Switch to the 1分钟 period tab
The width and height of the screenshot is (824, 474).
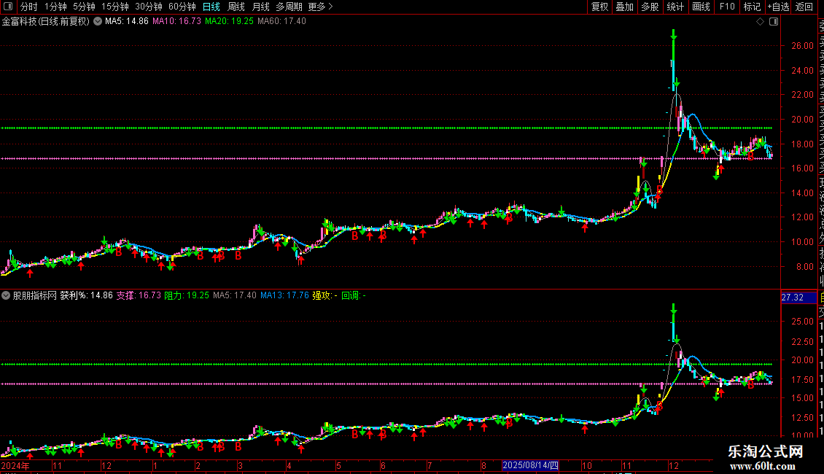click(55, 7)
